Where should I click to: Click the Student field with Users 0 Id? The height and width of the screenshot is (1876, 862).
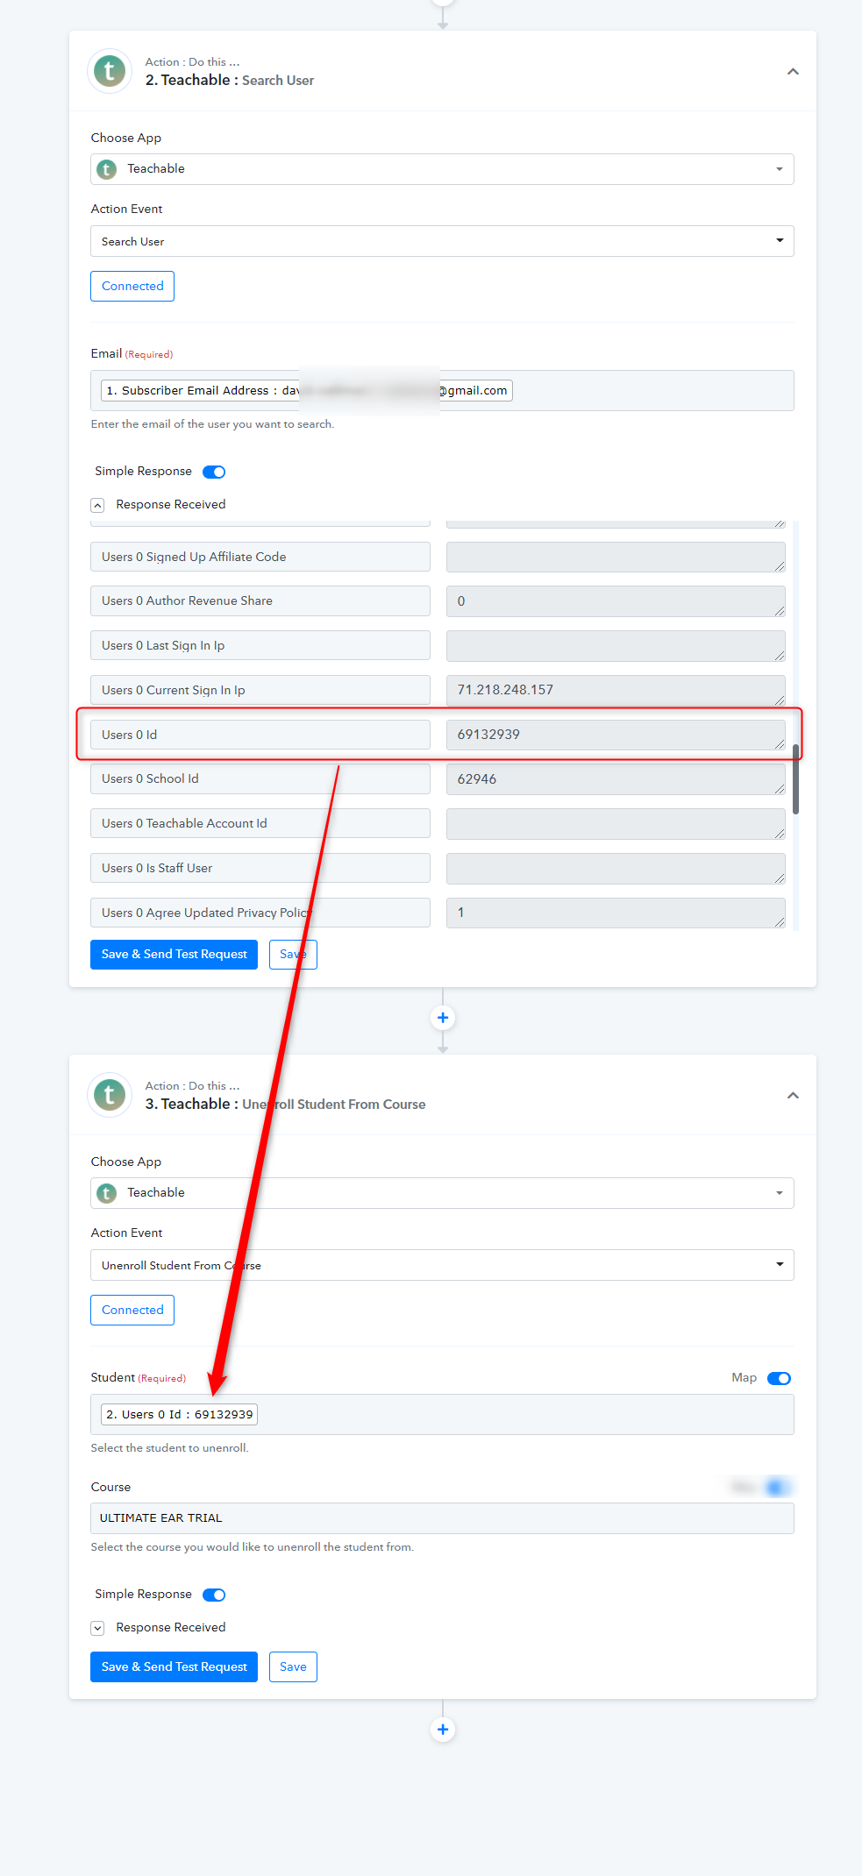coord(442,1414)
